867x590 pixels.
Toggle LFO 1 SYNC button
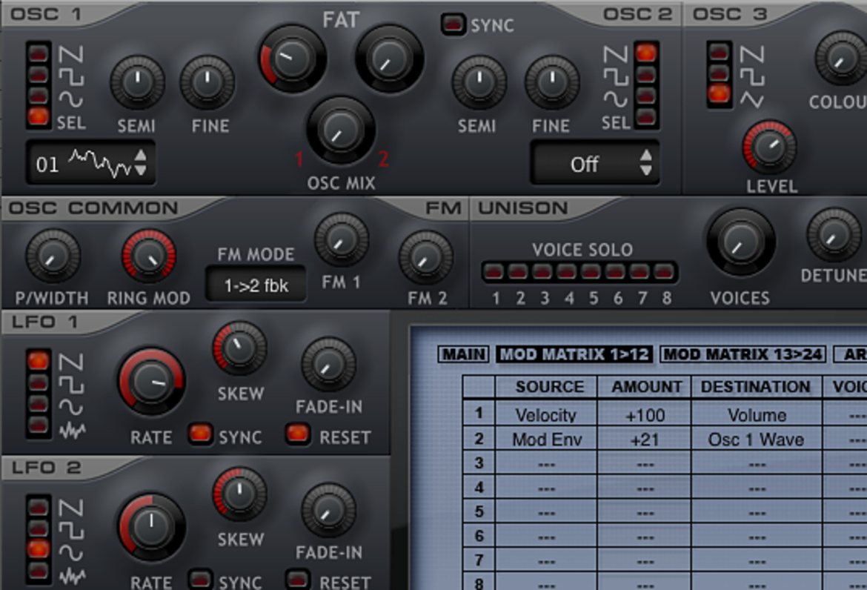pos(200,434)
